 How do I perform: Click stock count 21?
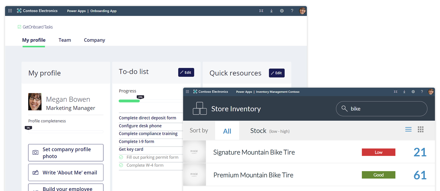click(420, 152)
